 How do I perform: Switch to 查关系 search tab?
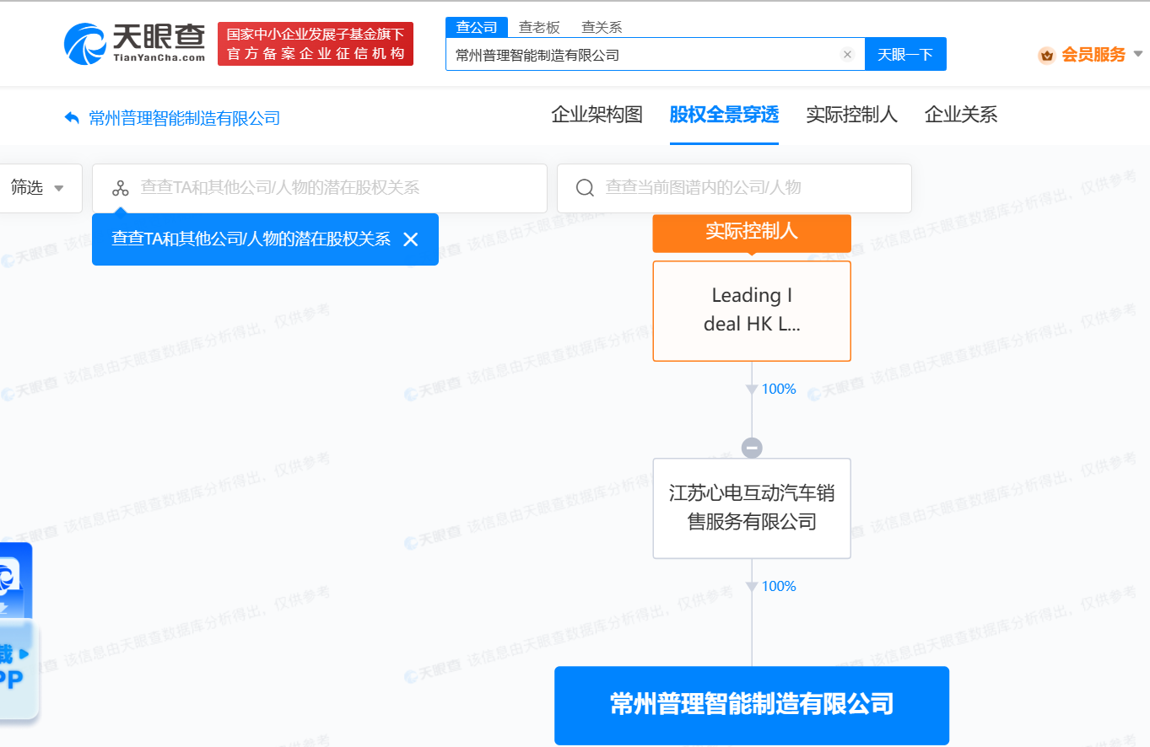tap(602, 27)
